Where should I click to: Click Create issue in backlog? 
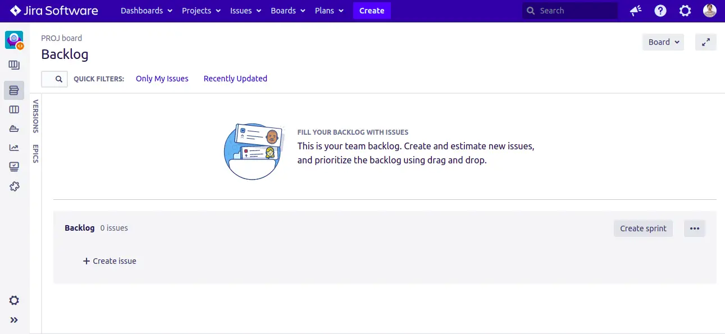pyautogui.click(x=110, y=261)
